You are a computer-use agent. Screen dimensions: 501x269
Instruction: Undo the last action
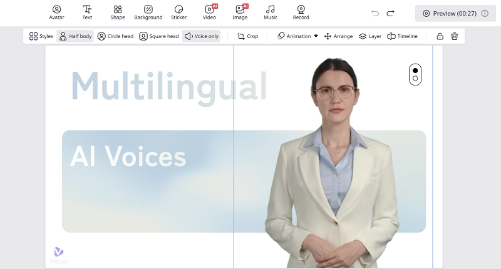click(x=375, y=13)
